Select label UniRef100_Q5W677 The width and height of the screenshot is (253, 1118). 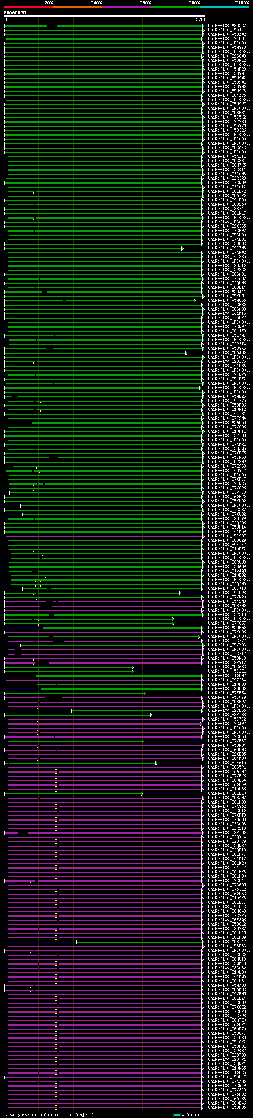[227, 1034]
